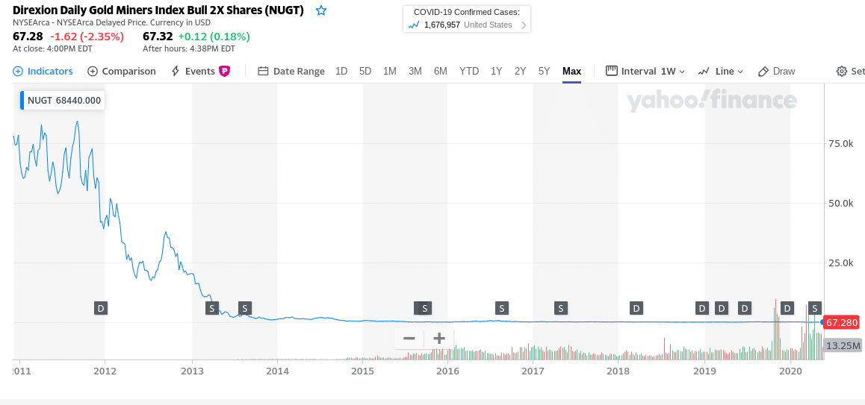The height and width of the screenshot is (405, 865).
Task: Click the 2012 dividend D marker
Action: 101,307
